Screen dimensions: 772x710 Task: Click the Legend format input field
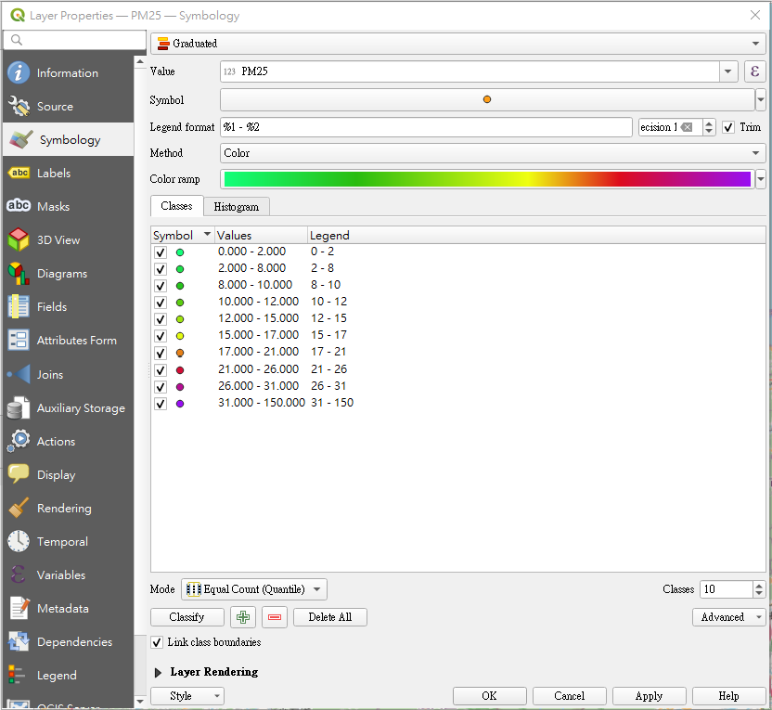pos(427,127)
